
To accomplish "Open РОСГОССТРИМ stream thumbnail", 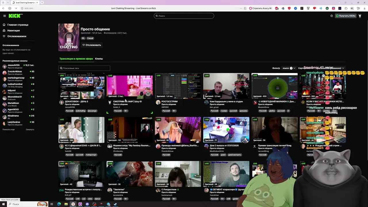I will 178,86.
